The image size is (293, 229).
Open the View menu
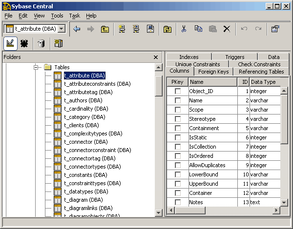pos(39,16)
